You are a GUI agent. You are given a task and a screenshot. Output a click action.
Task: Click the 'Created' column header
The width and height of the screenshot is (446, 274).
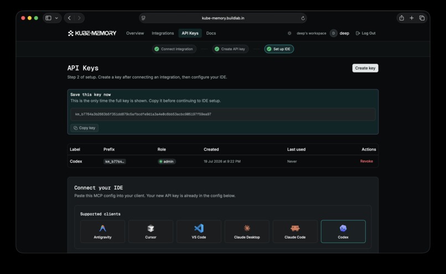(x=211, y=149)
